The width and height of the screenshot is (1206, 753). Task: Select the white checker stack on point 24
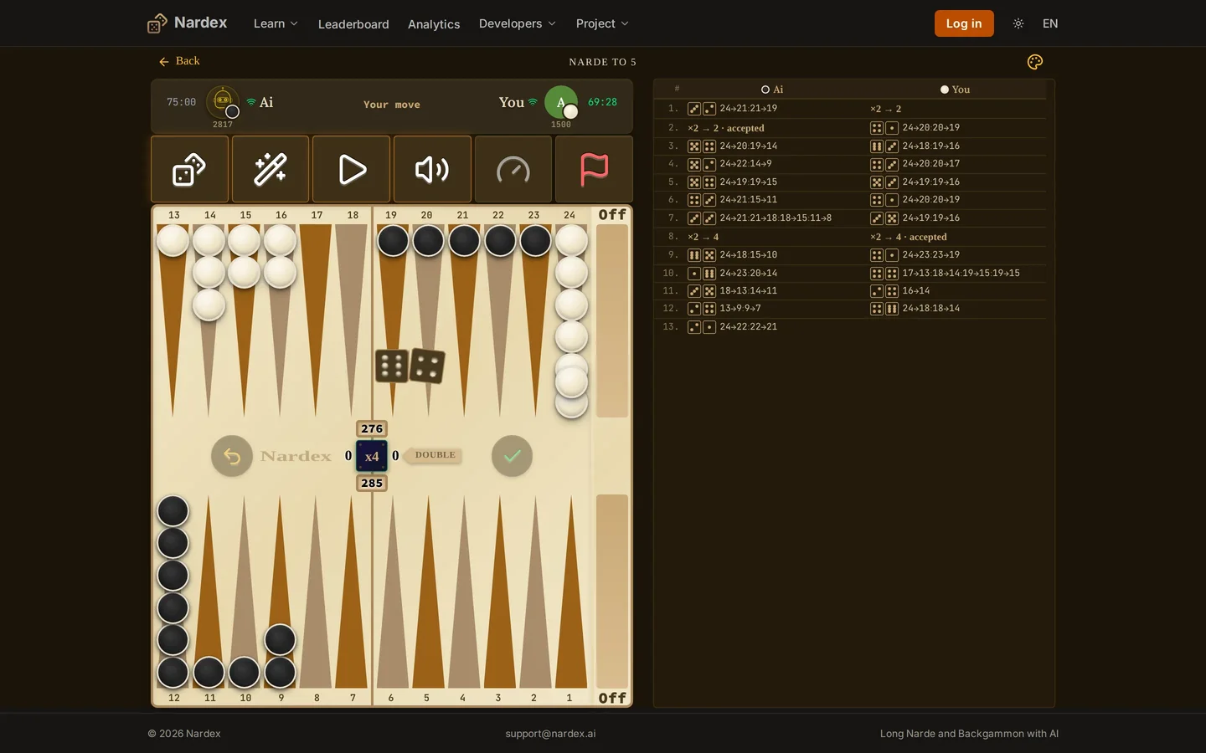(571, 322)
